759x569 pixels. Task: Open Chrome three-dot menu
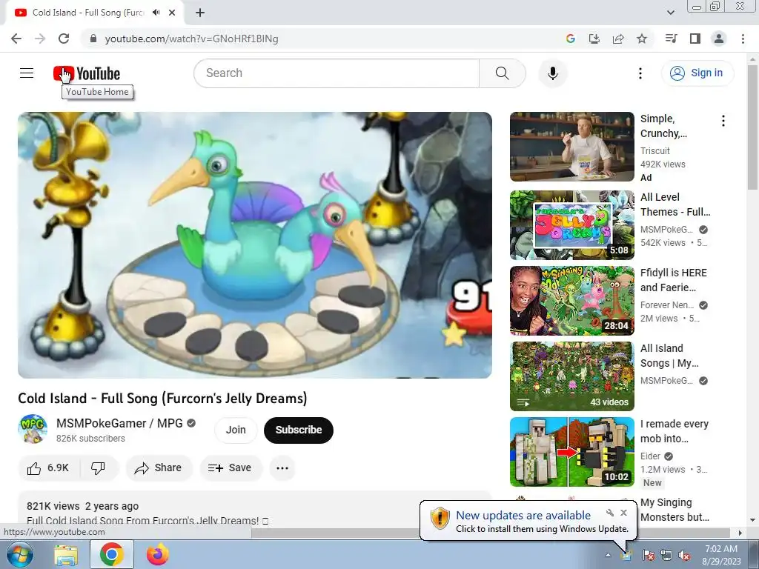[743, 39]
